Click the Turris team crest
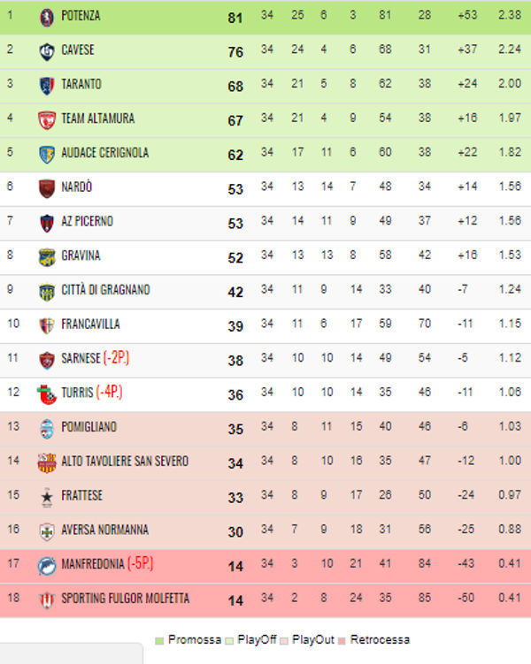531x664 pixels. tap(47, 393)
